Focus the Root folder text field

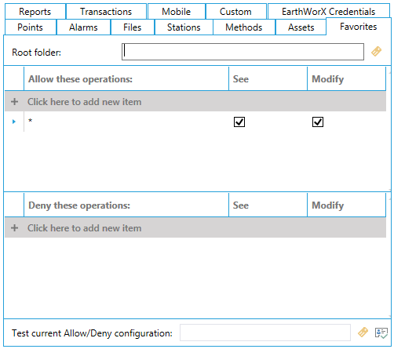coord(243,52)
